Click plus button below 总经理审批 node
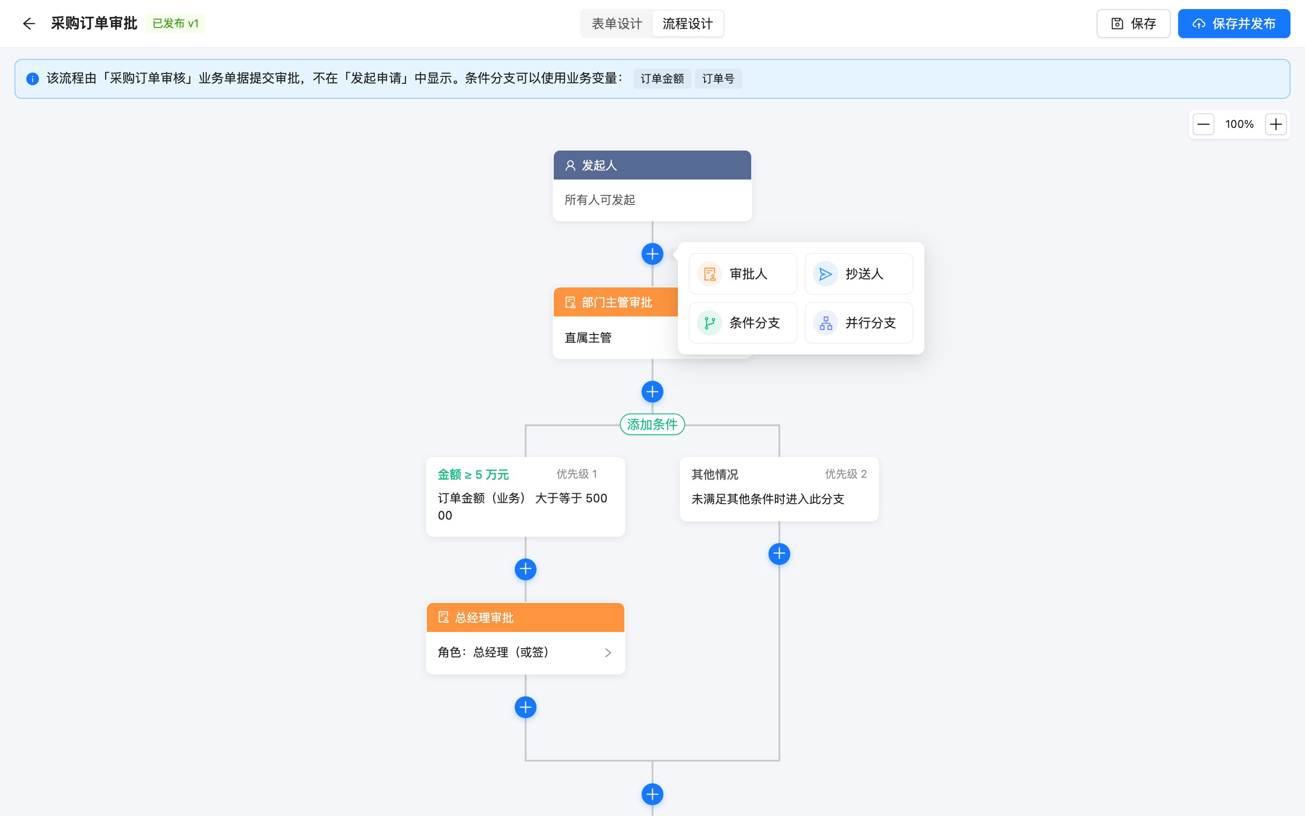The image size is (1305, 816). coord(525,707)
